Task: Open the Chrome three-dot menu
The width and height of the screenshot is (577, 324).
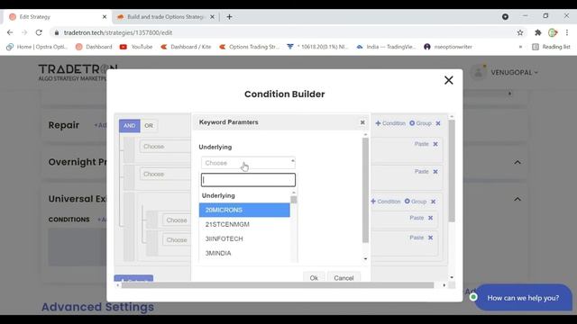Action: 567,32
